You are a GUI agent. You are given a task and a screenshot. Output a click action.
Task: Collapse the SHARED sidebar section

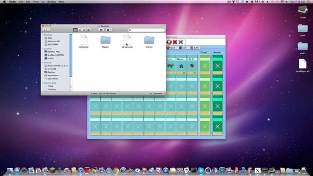tap(43, 49)
